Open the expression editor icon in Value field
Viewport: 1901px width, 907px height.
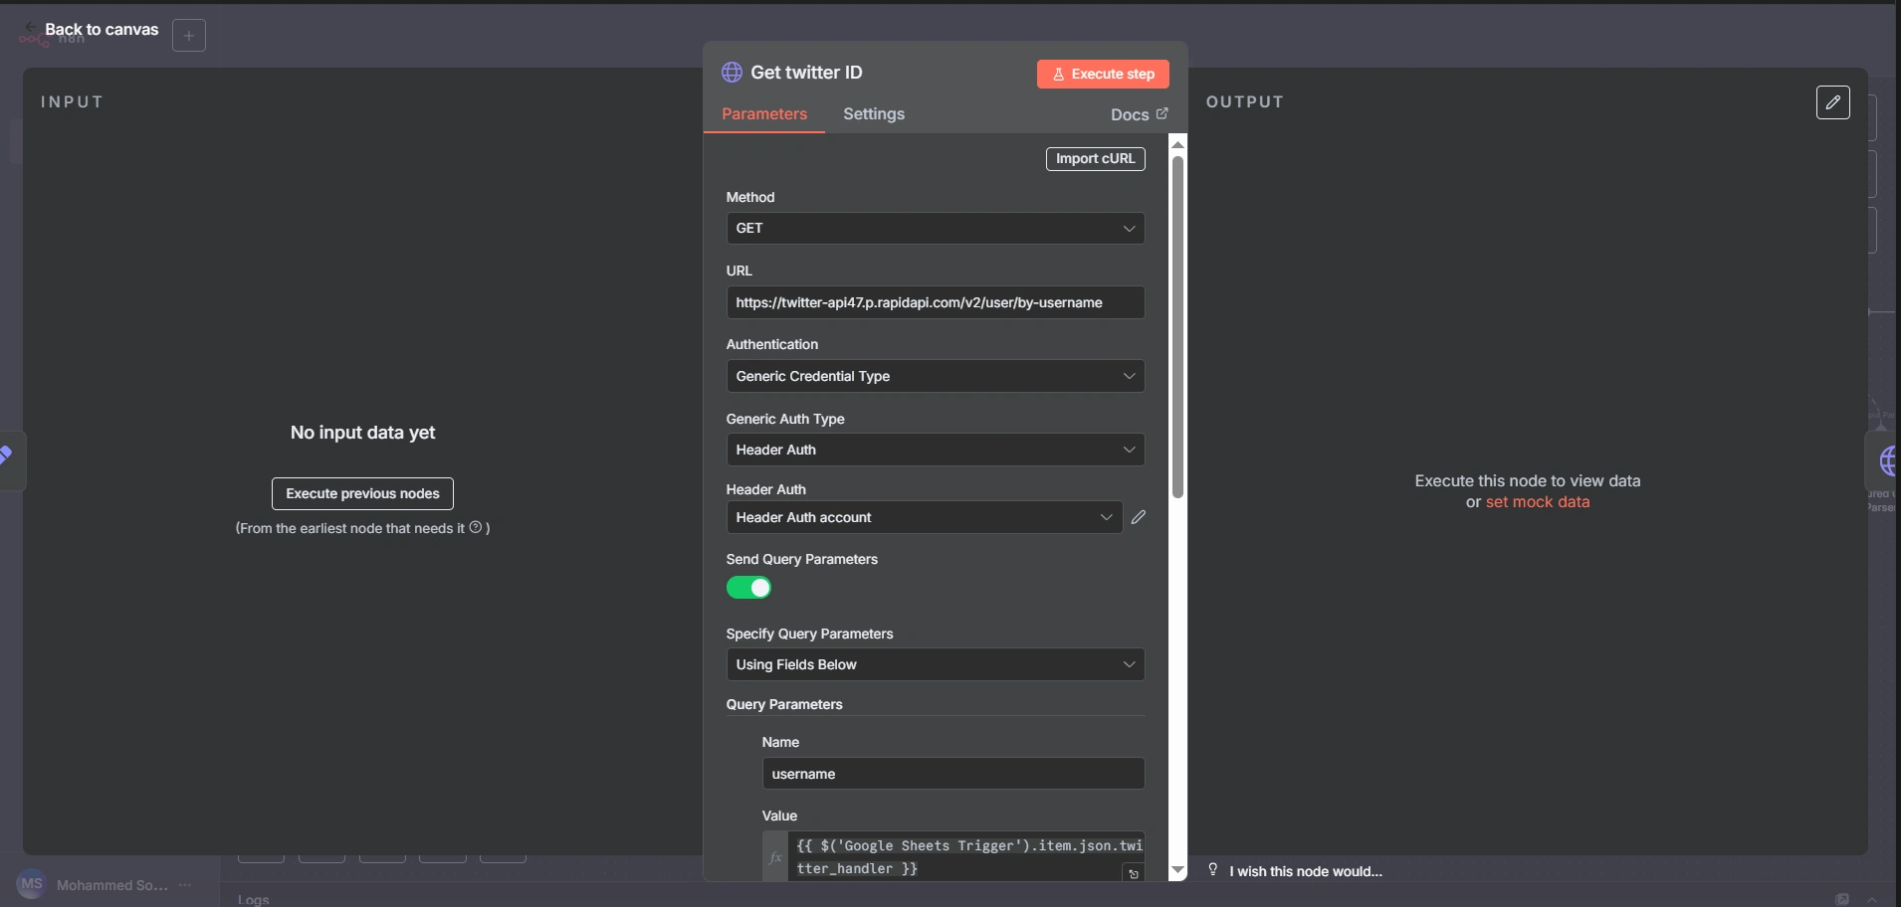[x=1133, y=873]
